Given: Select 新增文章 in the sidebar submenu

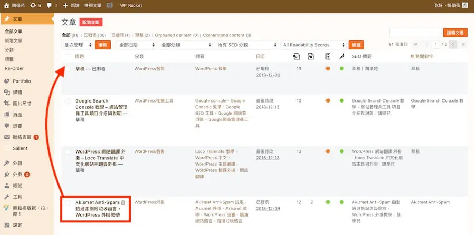Looking at the screenshot, I should pos(14,40).
